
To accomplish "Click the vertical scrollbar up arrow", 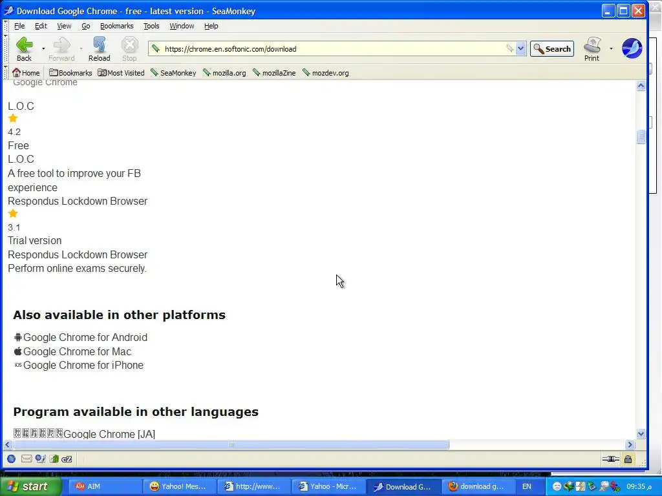I will click(641, 86).
